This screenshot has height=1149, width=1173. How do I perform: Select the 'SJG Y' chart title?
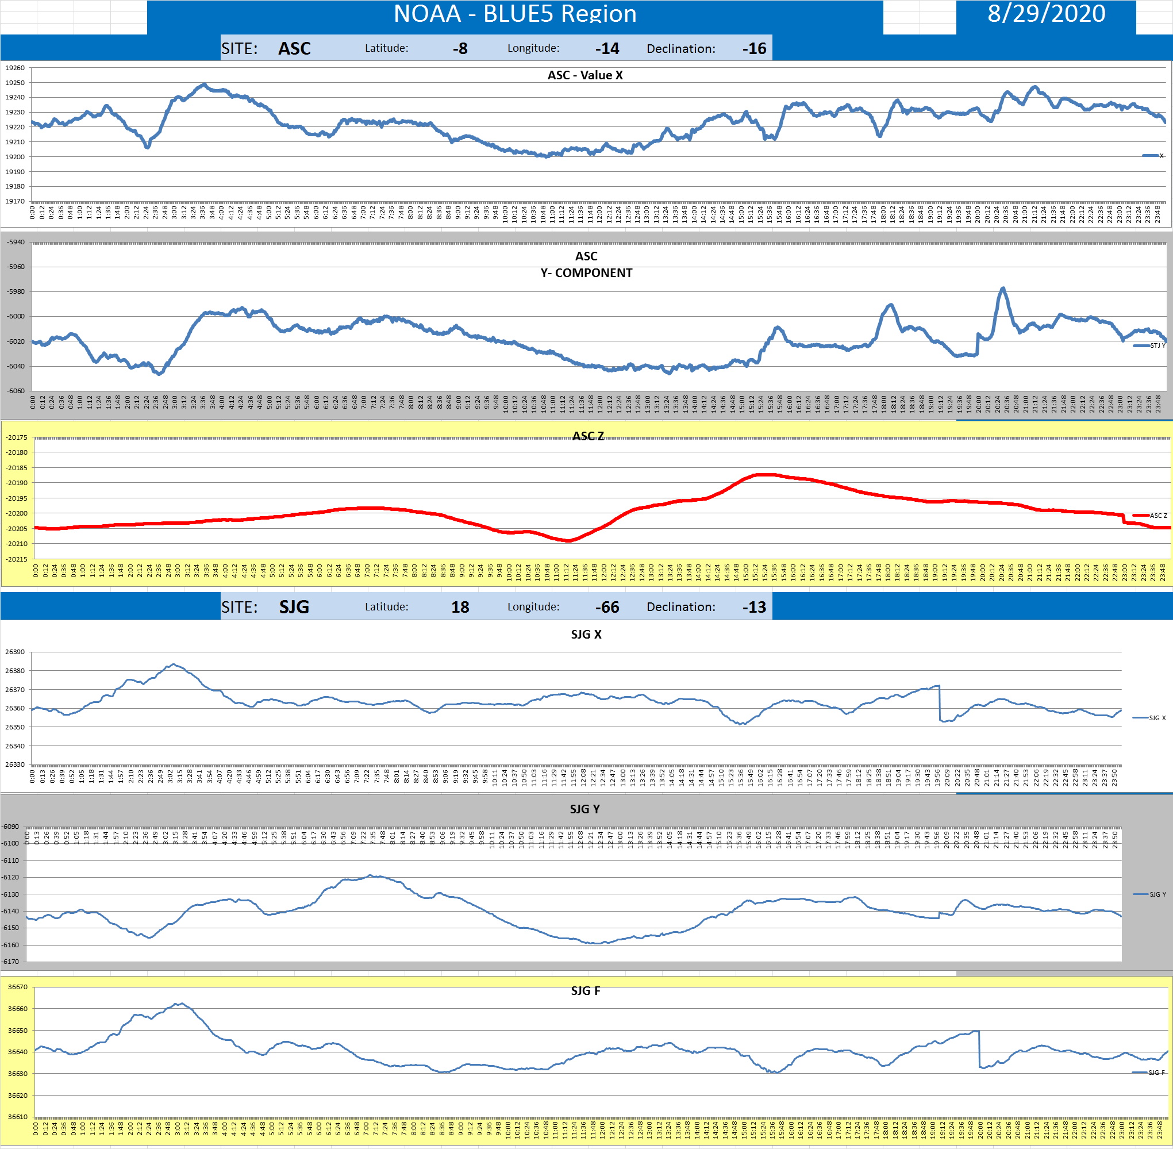(584, 809)
